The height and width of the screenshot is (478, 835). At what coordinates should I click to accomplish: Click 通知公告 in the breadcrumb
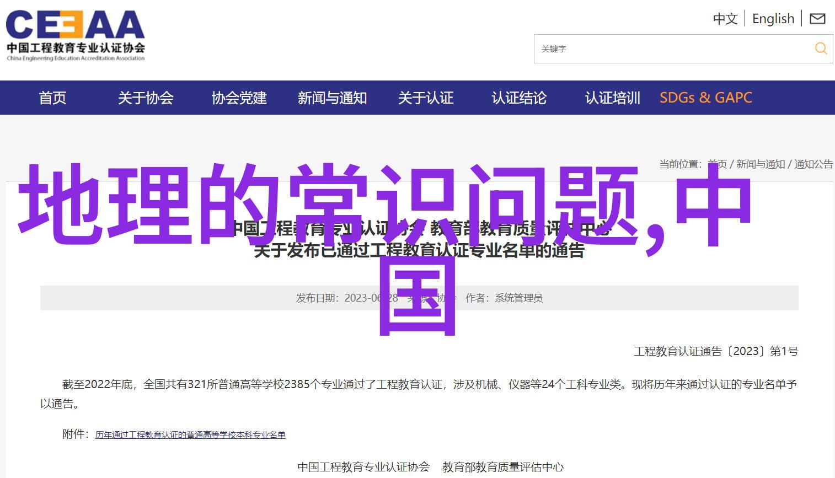point(813,164)
